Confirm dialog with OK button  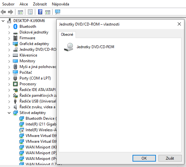click(144, 158)
